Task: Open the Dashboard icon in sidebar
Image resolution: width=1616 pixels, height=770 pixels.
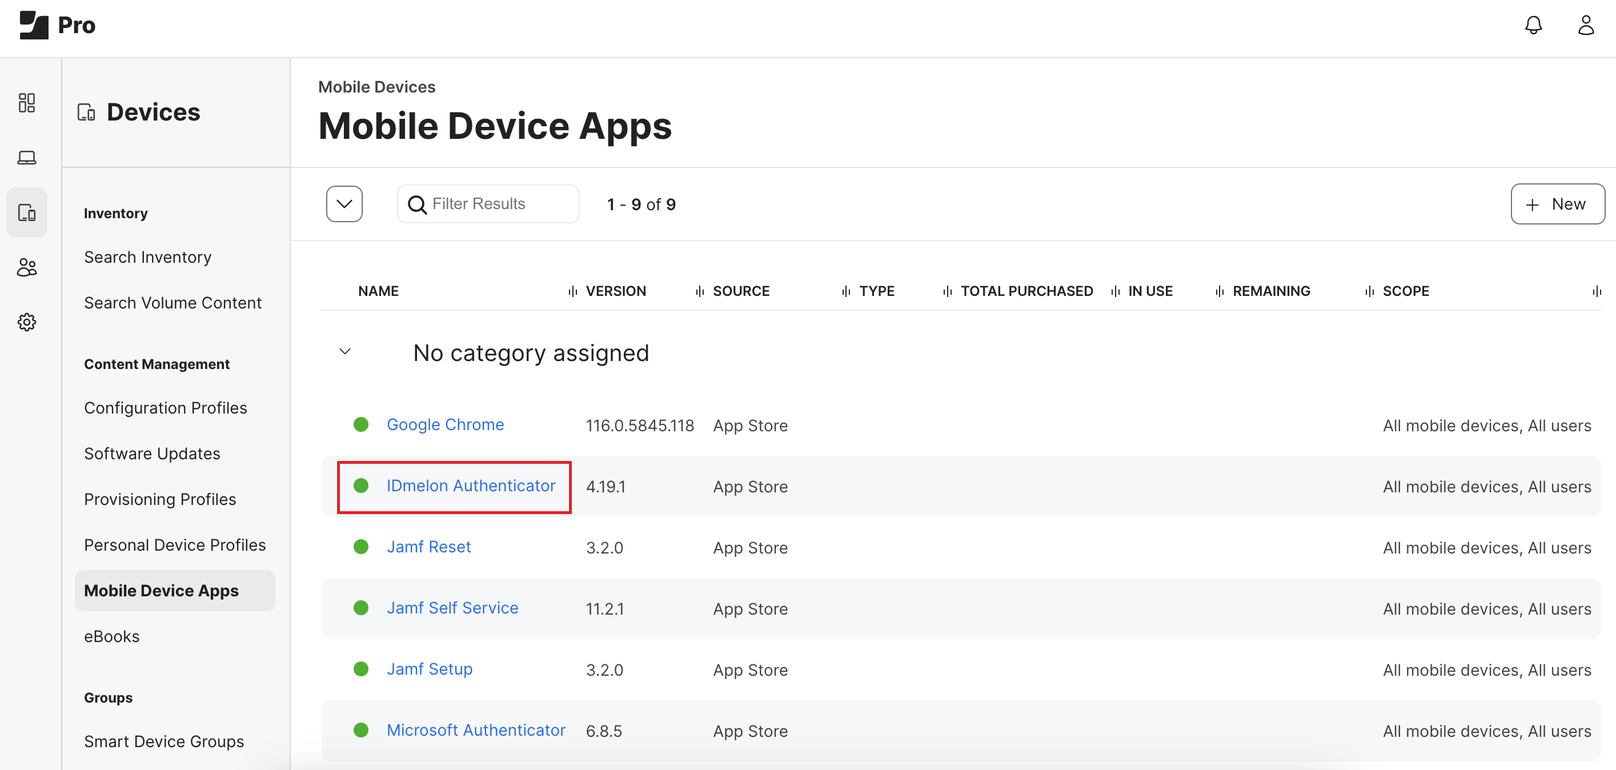Action: click(27, 103)
